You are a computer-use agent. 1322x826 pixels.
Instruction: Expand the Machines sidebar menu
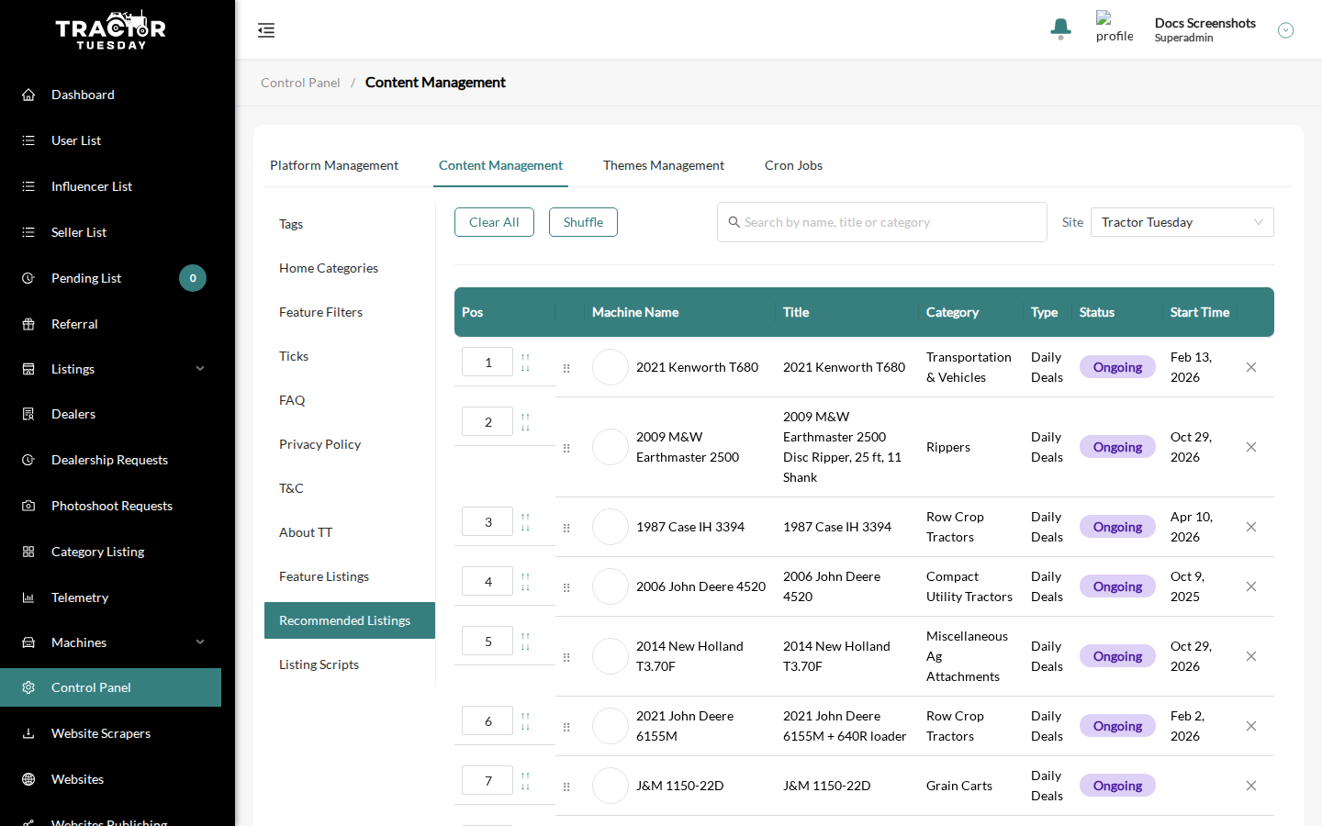[200, 642]
